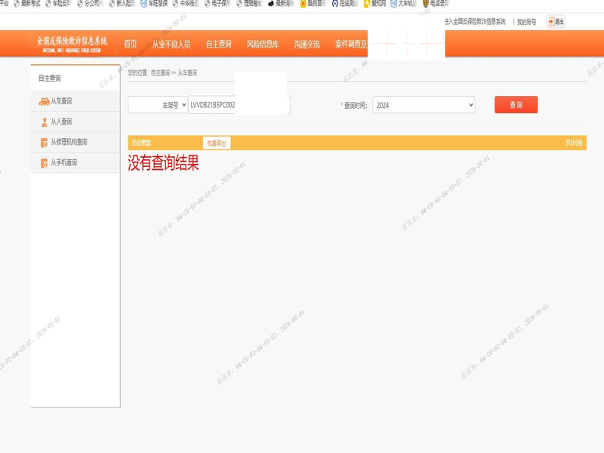
Task: Expand the 查询时间 year dropdown showing 2024
Action: click(424, 105)
